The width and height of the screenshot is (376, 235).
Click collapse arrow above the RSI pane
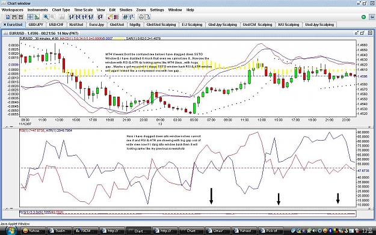(x=7, y=127)
